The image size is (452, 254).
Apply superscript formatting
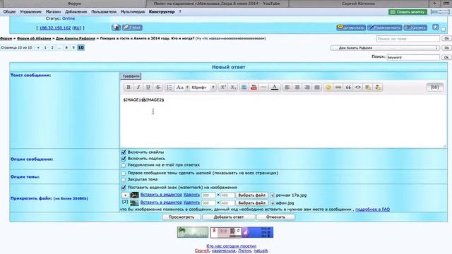[x=223, y=87]
